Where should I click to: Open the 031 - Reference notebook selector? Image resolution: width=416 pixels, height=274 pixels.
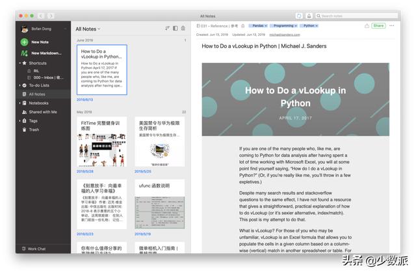217,26
